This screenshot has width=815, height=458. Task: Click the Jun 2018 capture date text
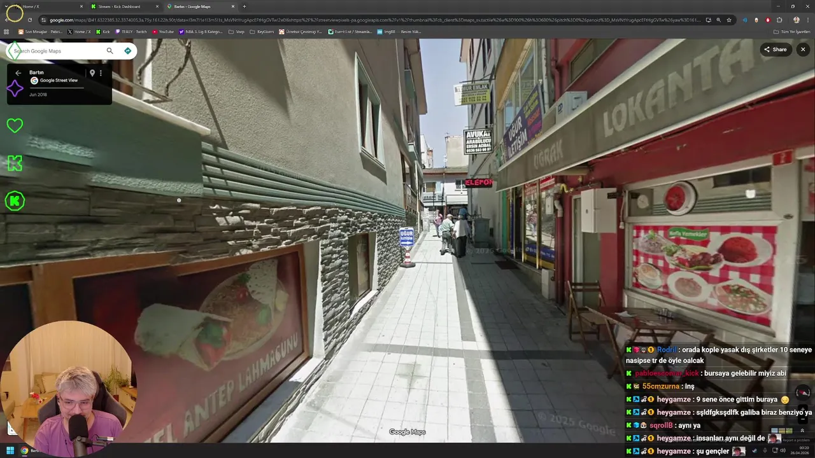coord(38,95)
